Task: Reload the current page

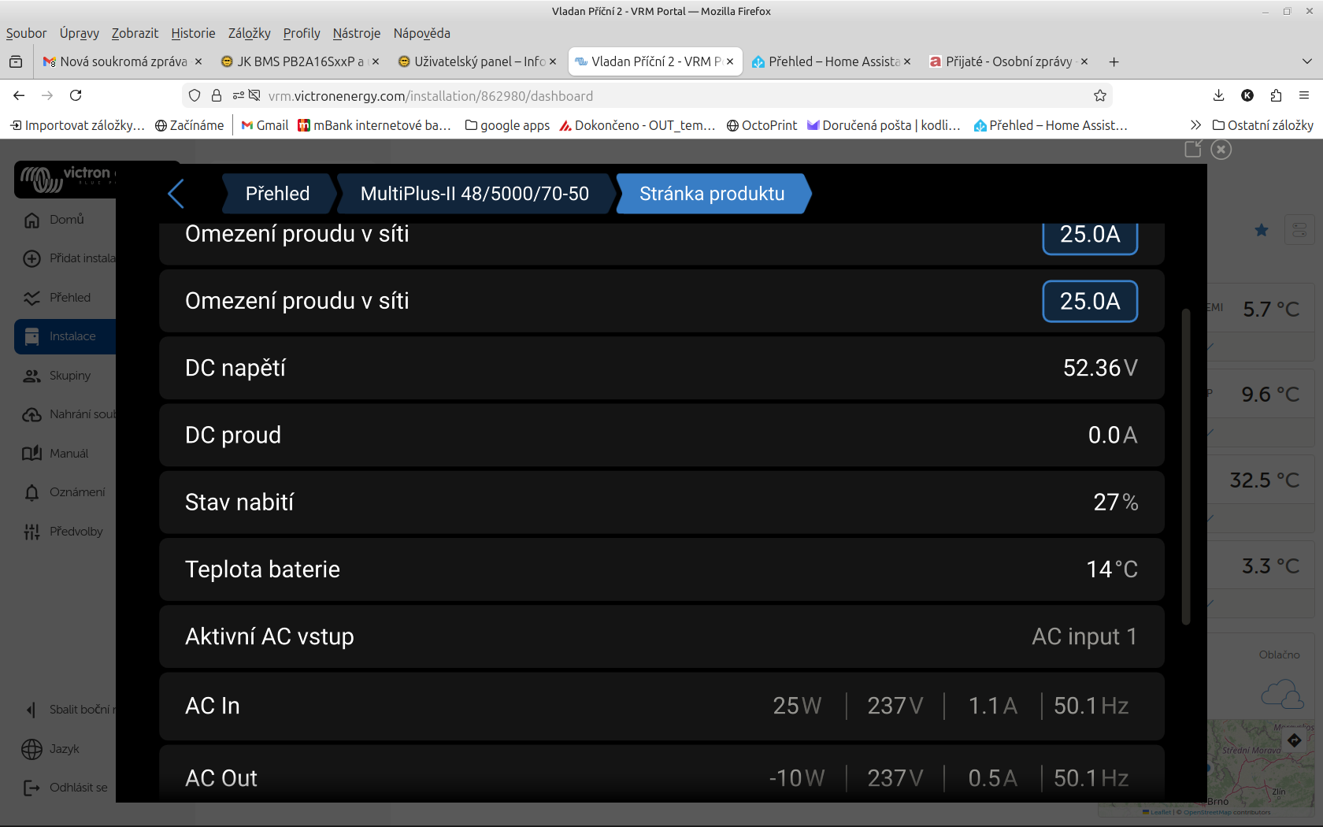Action: 76,95
